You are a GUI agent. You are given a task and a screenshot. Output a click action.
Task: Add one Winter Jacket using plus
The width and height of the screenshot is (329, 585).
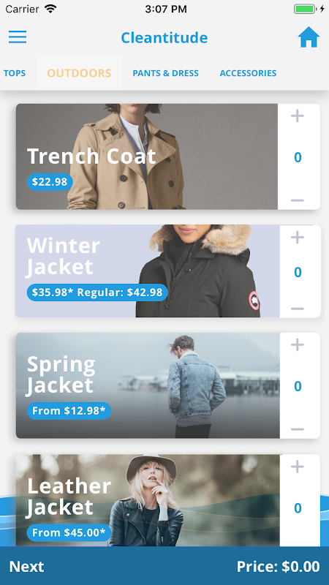point(298,237)
